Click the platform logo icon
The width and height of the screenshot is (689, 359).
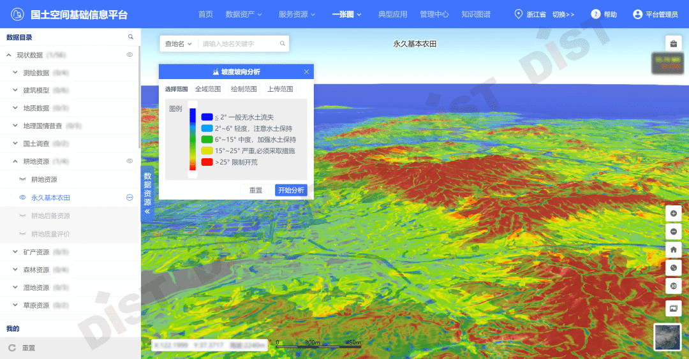(x=17, y=15)
